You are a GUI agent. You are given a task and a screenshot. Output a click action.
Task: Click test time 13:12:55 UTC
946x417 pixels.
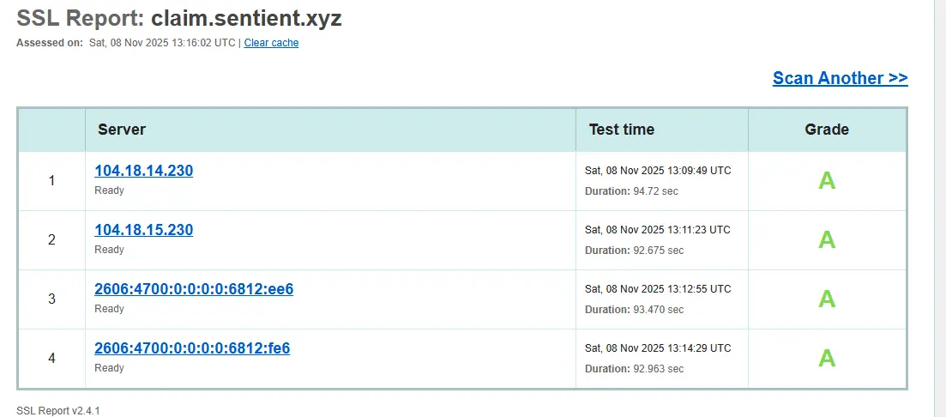click(658, 289)
